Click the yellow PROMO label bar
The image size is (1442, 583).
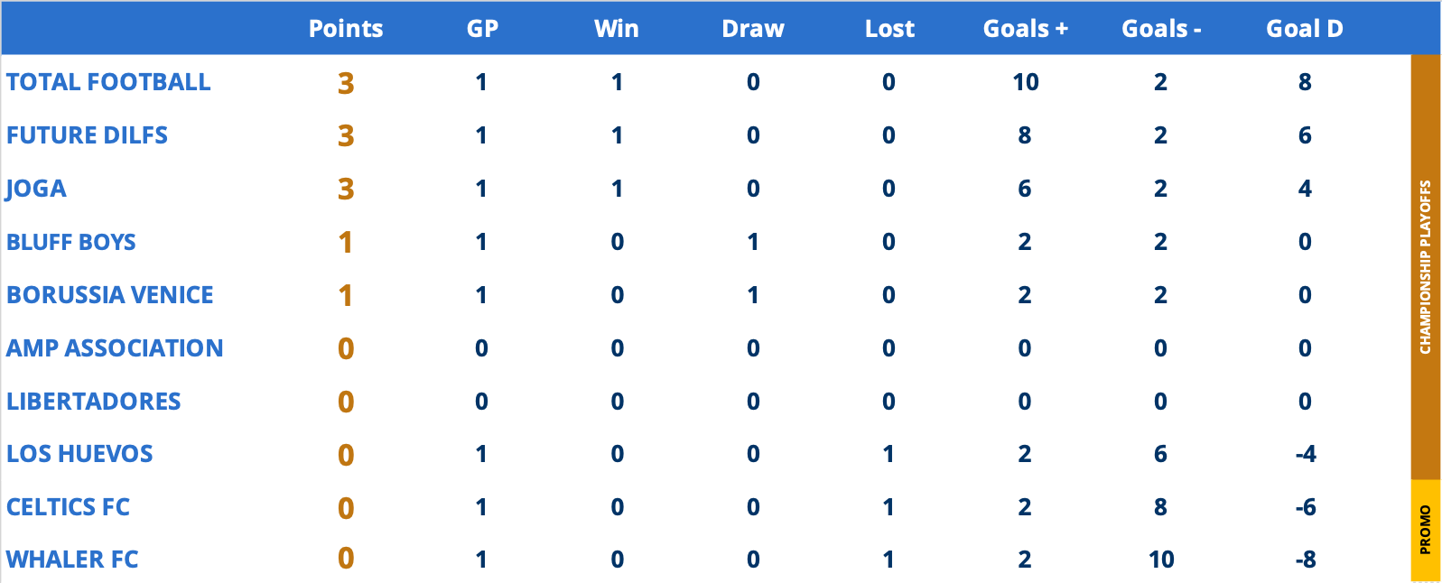1426,531
